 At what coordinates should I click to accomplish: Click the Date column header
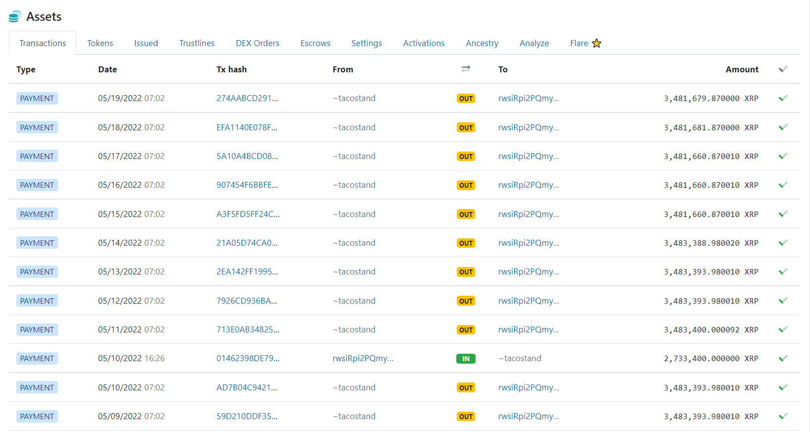108,69
